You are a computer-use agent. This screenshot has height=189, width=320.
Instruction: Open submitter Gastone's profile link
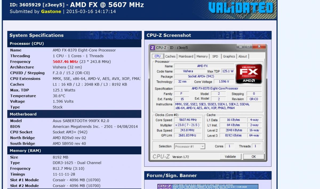click(x=51, y=11)
